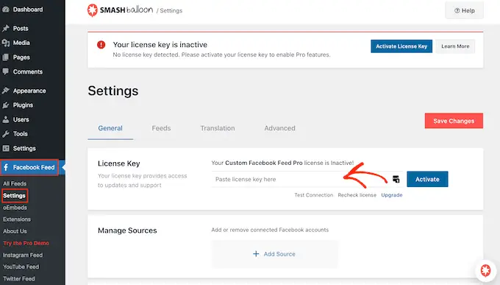Click the Recheck license link
Viewport: 500px width, 285px height.
click(x=357, y=195)
